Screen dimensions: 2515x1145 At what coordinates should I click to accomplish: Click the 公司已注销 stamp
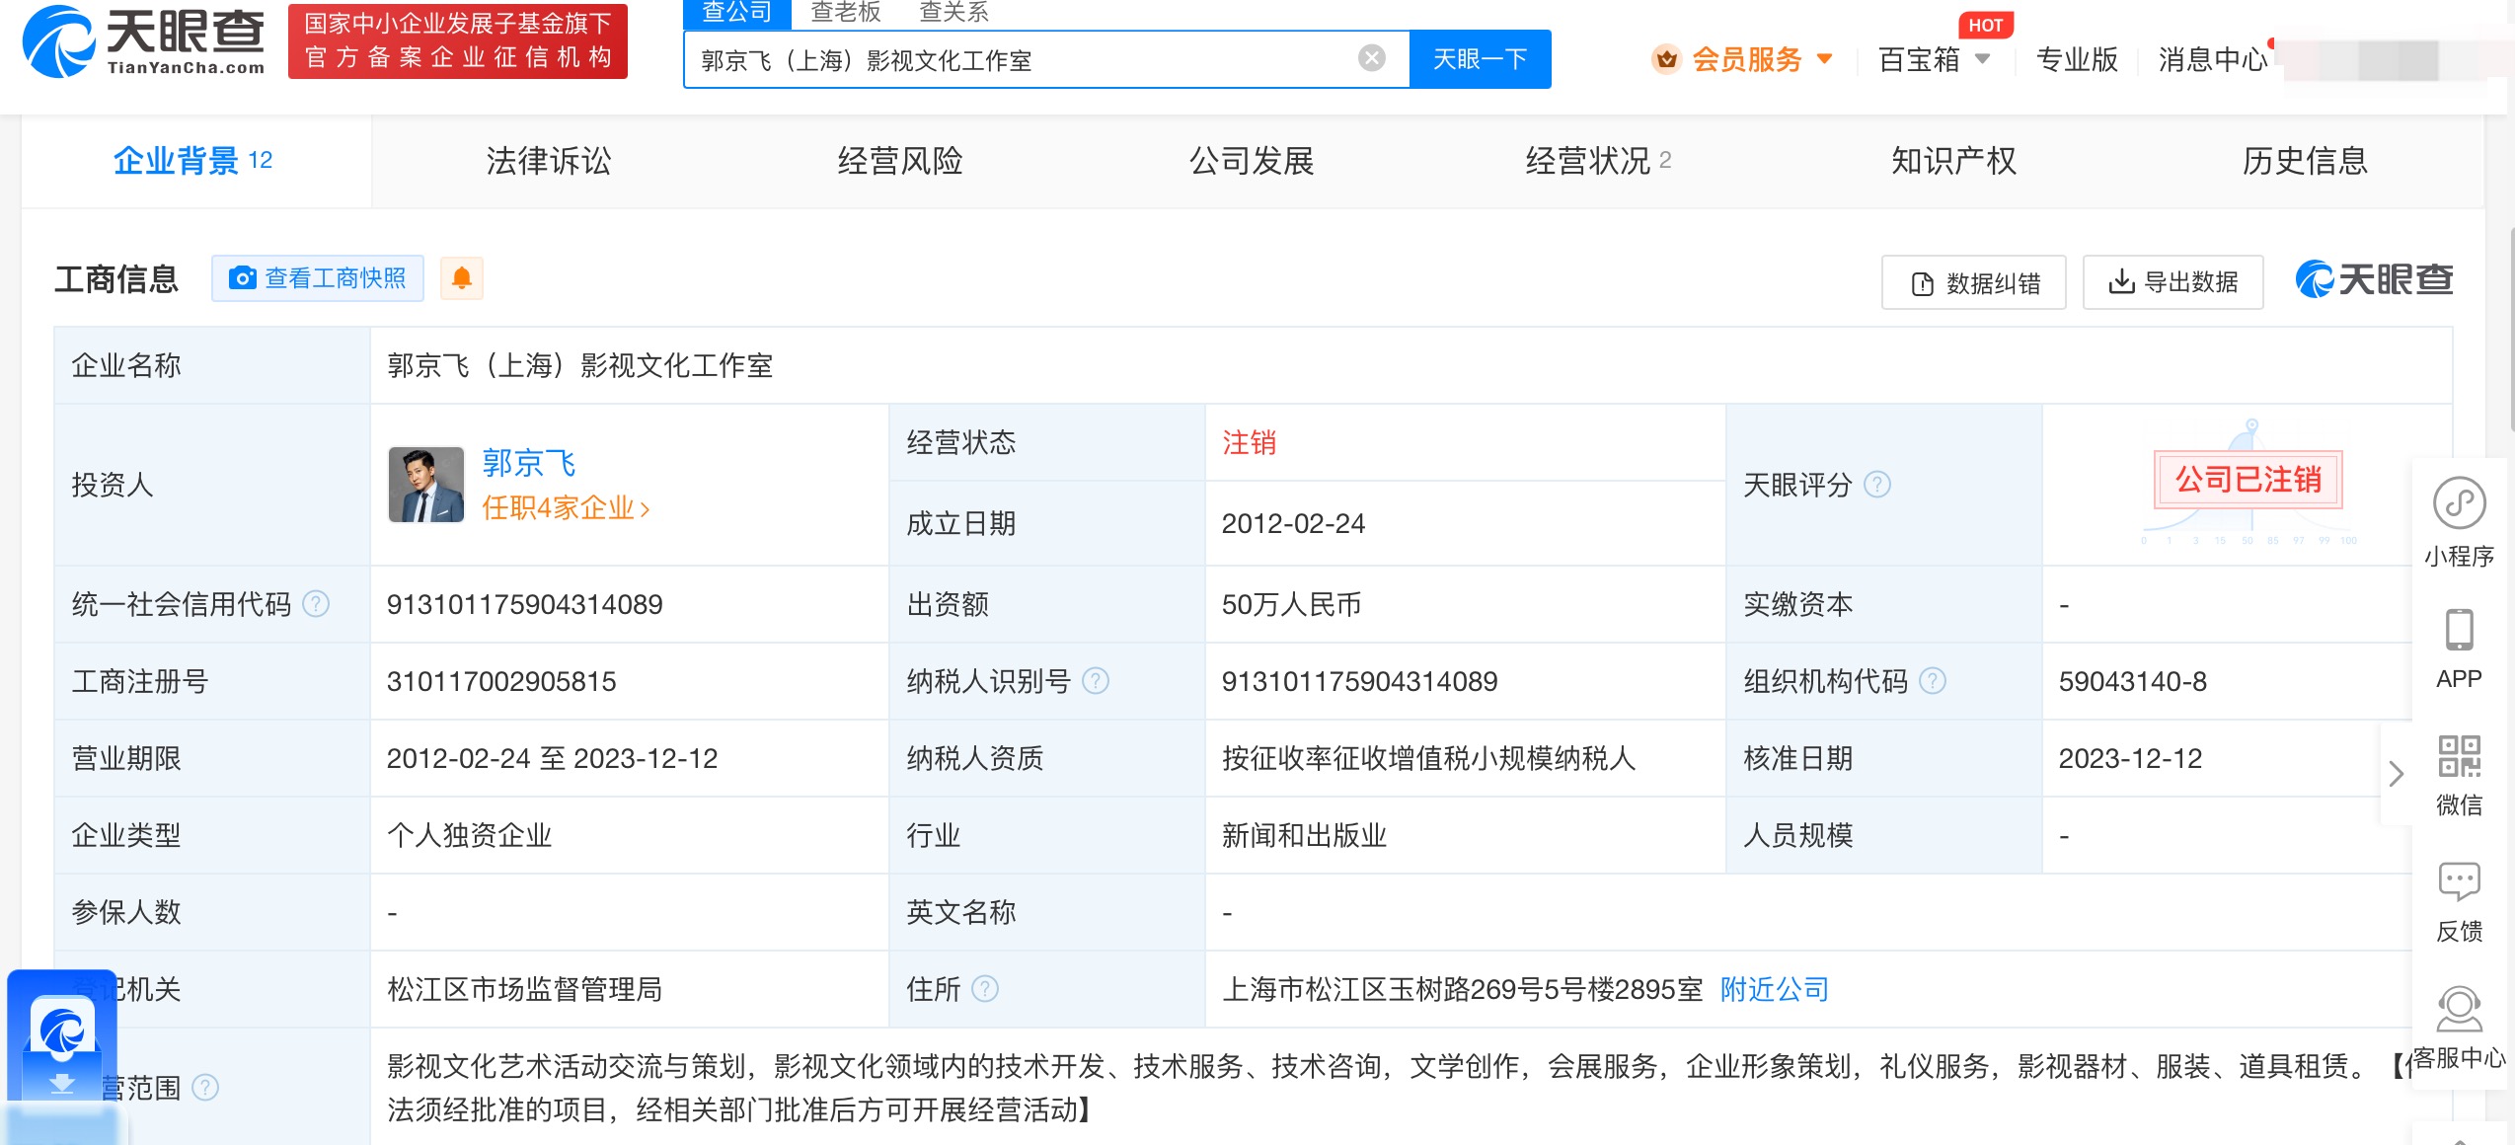tap(2248, 480)
